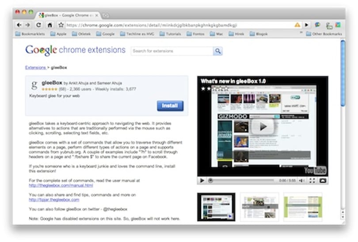Go back with the browser back arrow

pos(19,25)
